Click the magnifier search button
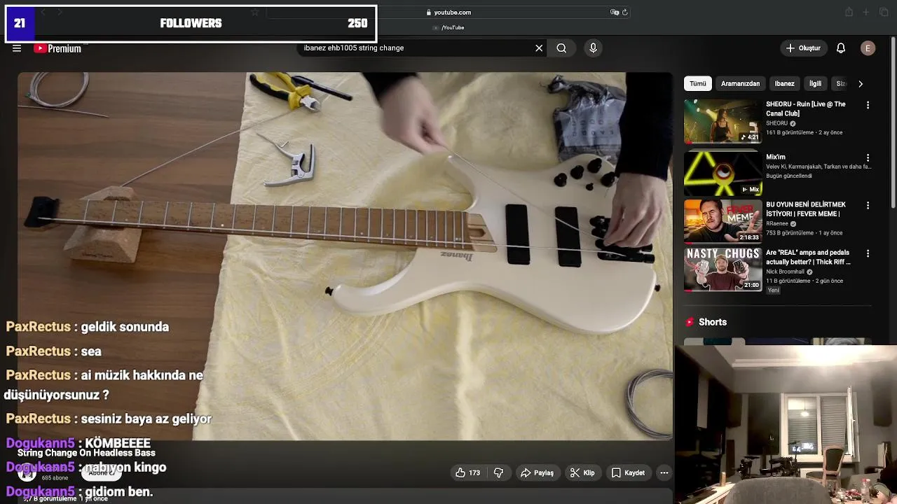This screenshot has height=504, width=897. pos(561,48)
